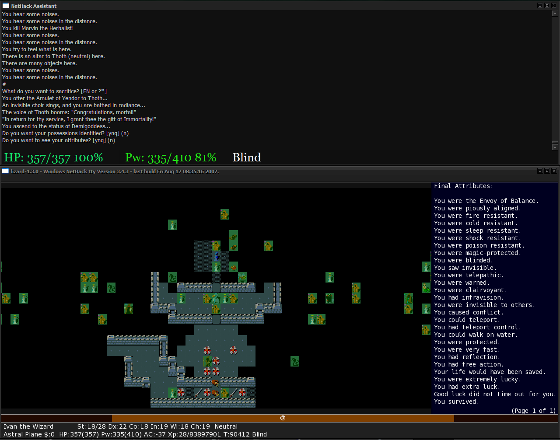The image size is (560, 440).
Task: Click the lower doorway below the corridor
Action: click(x=216, y=319)
